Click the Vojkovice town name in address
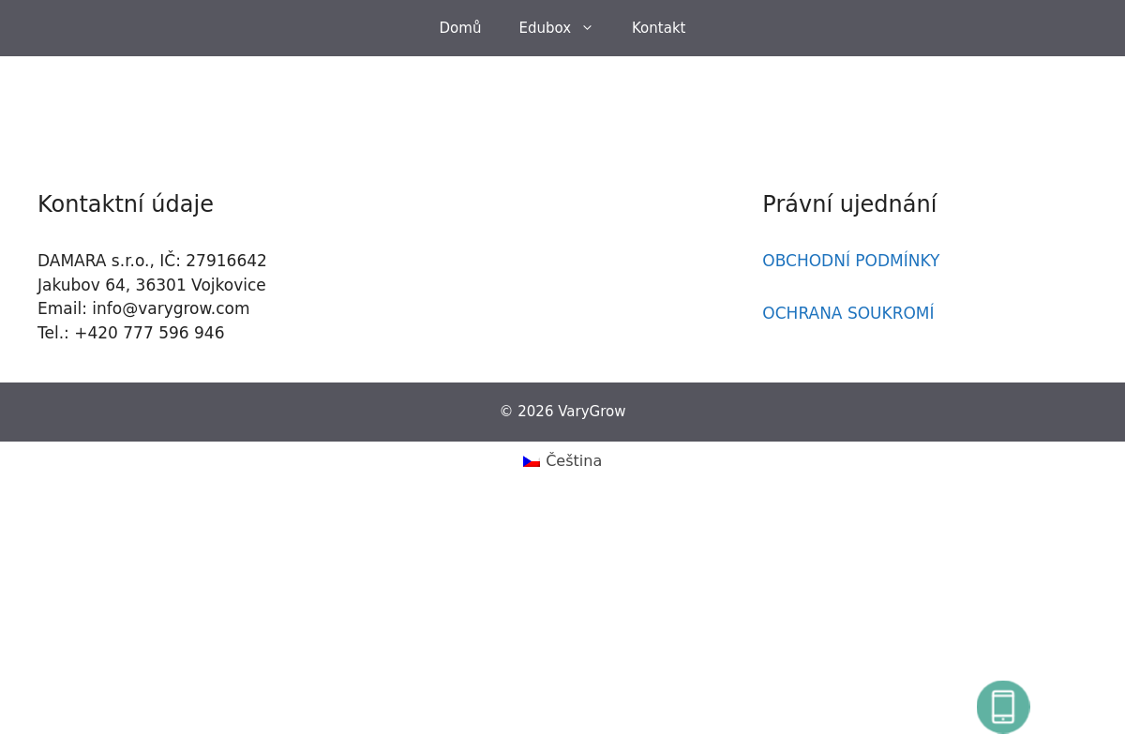1125x750 pixels. [229, 285]
